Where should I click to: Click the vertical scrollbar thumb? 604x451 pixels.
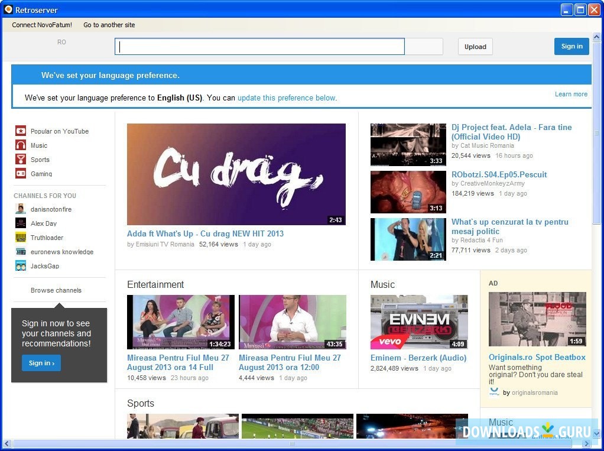click(x=596, y=133)
